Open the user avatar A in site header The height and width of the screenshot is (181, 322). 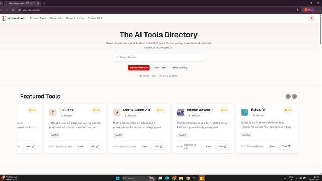tap(311, 18)
